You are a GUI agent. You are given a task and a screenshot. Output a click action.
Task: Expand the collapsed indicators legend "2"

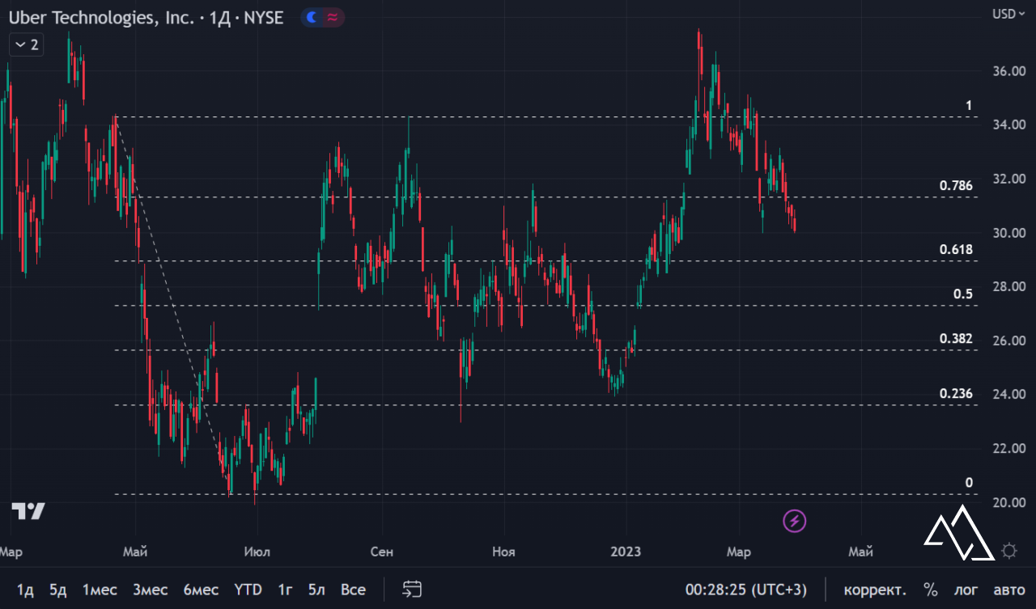pyautogui.click(x=27, y=44)
